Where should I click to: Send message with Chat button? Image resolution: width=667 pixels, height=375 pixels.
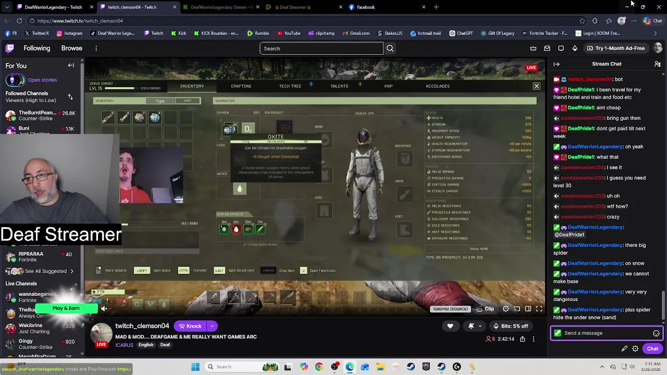click(652, 349)
